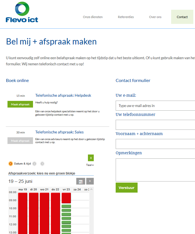195x234 pixels.
Task: Click 'Afspraakverzoek: kies nu een groen blokje' heading
Action: tap(42, 173)
